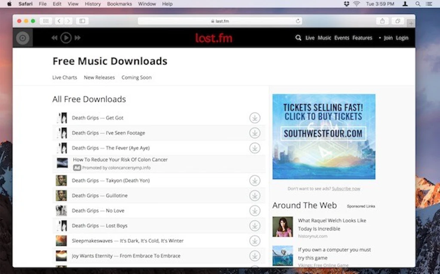
Task: Show all tabs overview
Action: point(398,21)
